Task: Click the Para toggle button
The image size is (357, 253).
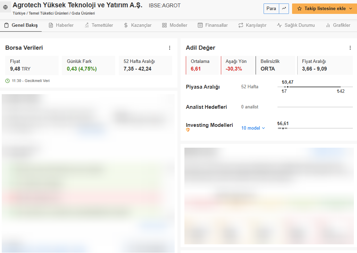Action: (271, 9)
